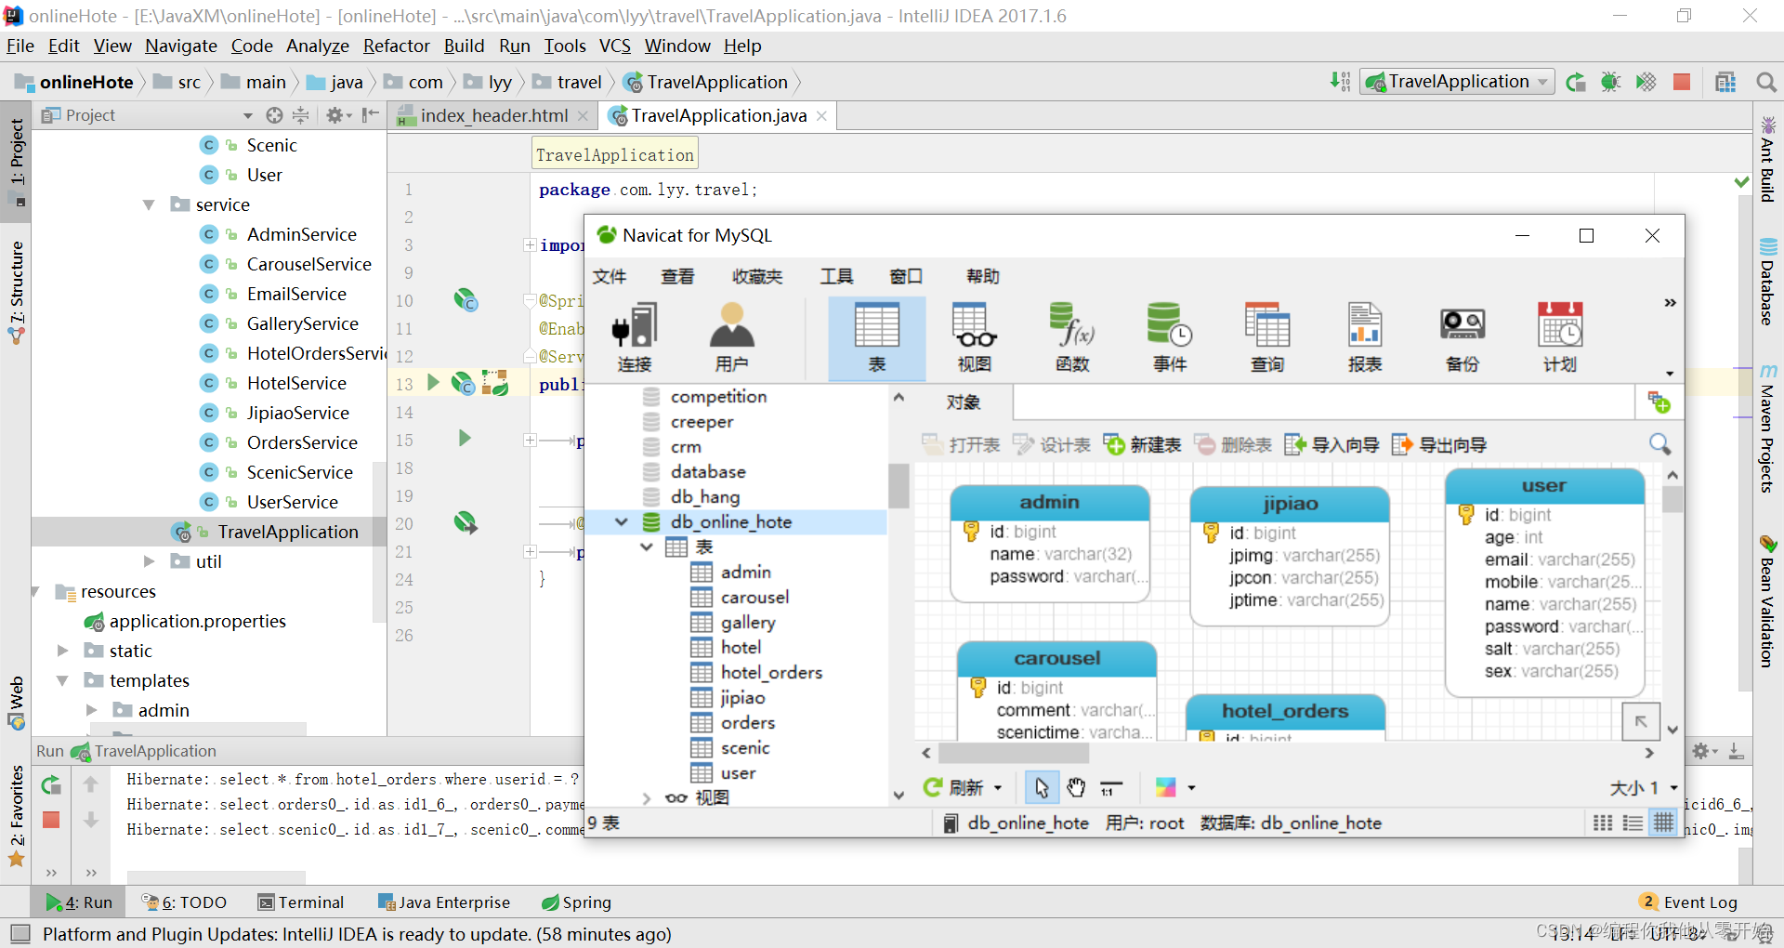Toggle the Database tool window tab
1784x948 pixels.
coord(1767,283)
